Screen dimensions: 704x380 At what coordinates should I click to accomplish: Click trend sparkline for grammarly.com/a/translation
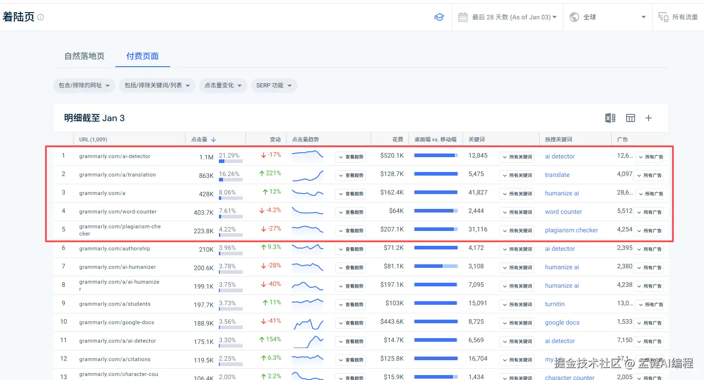308,176
